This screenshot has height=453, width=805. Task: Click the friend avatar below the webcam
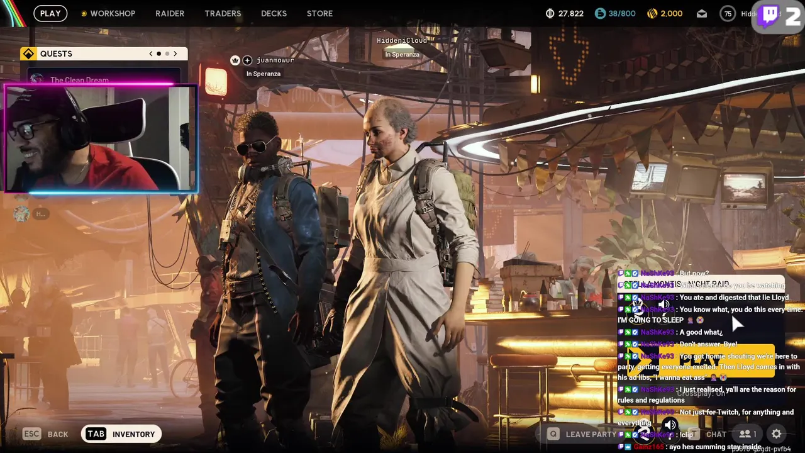point(22,214)
